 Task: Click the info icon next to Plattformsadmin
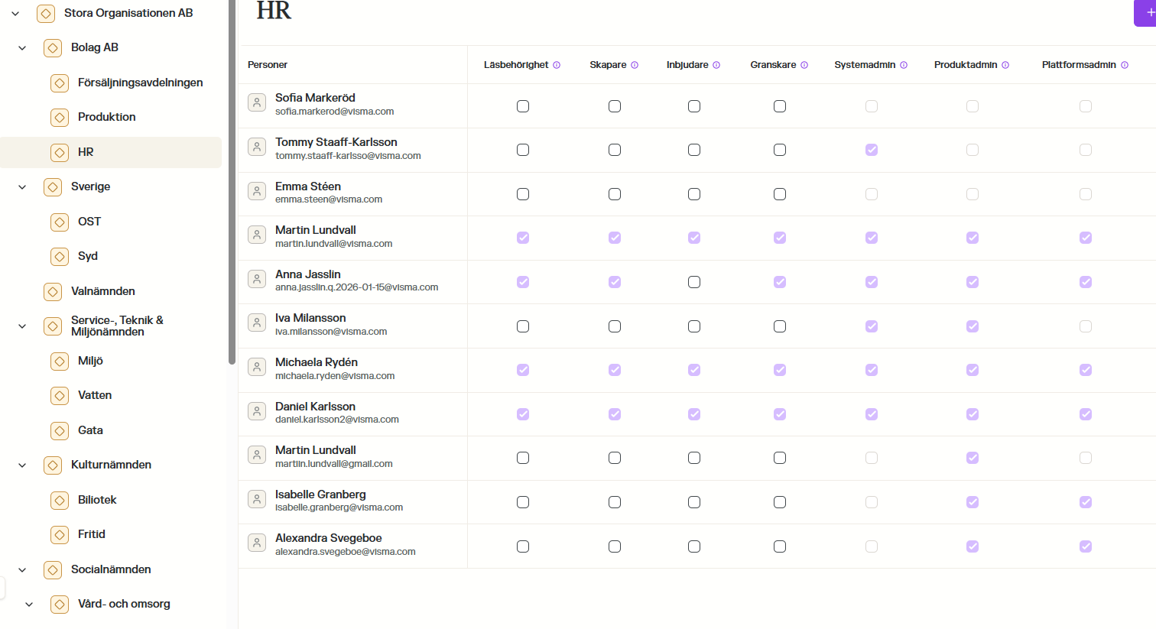1125,65
